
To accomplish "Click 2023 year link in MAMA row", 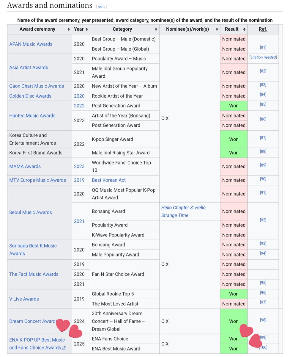I will point(79,166).
